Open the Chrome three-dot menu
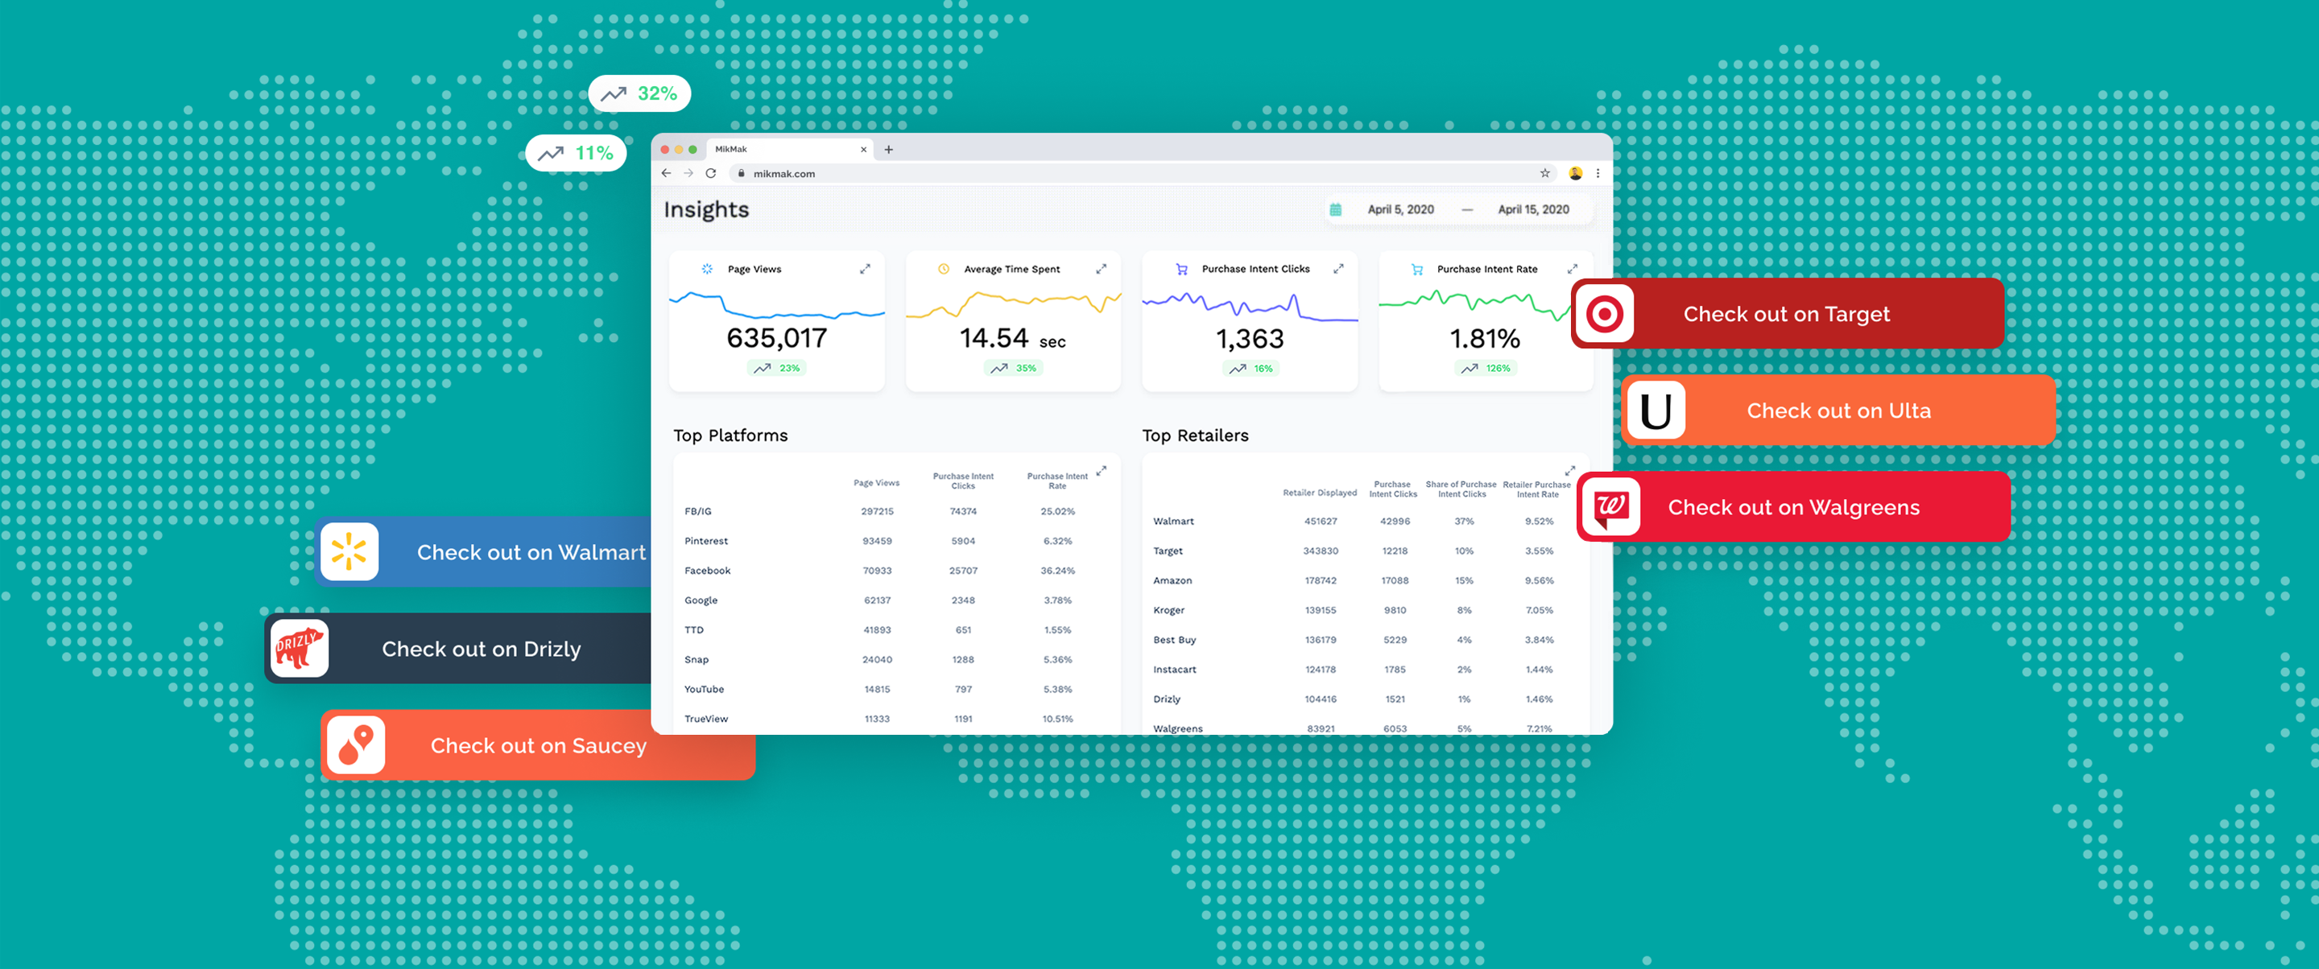Viewport: 2319px width, 969px height. pyautogui.click(x=1599, y=173)
